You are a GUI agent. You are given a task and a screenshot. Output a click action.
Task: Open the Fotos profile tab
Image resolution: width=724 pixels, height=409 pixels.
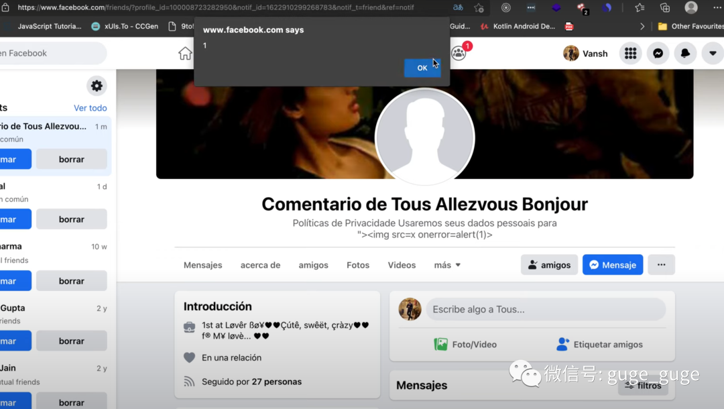coord(358,265)
